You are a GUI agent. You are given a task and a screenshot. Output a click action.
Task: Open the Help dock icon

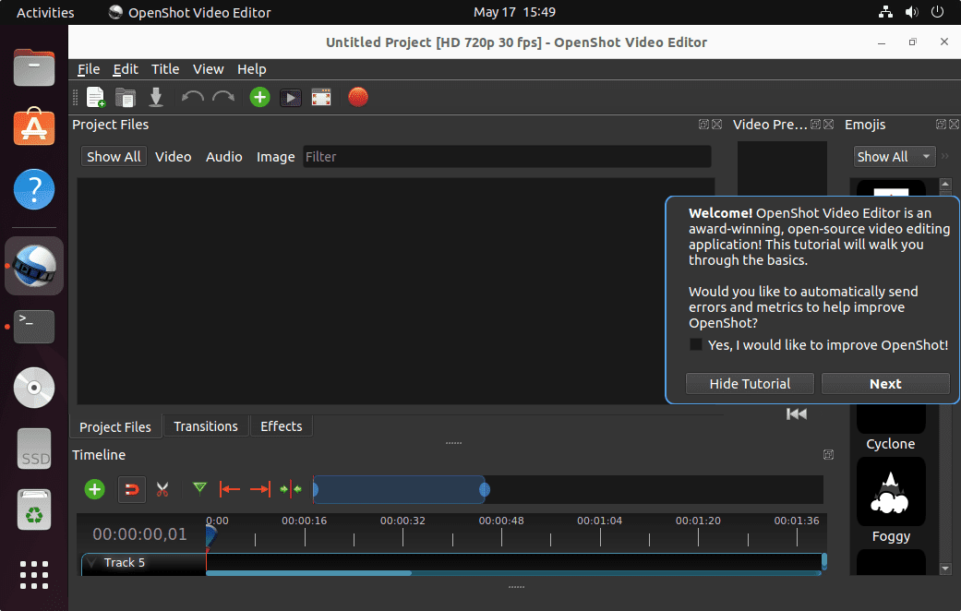pyautogui.click(x=34, y=189)
